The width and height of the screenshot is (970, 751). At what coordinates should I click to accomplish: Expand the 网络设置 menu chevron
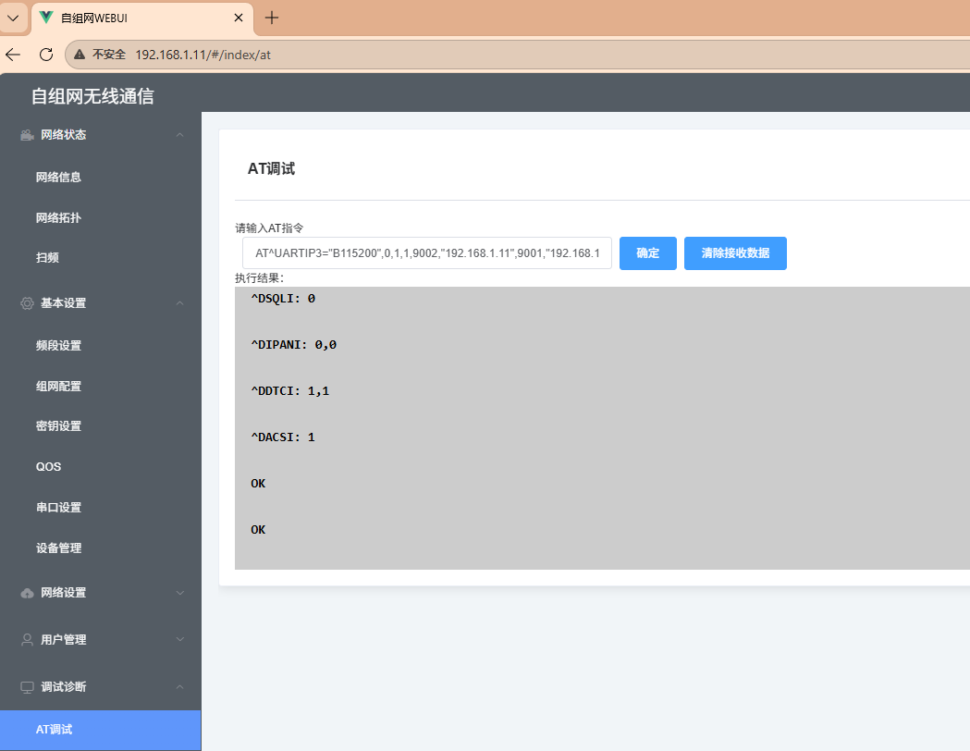180,593
